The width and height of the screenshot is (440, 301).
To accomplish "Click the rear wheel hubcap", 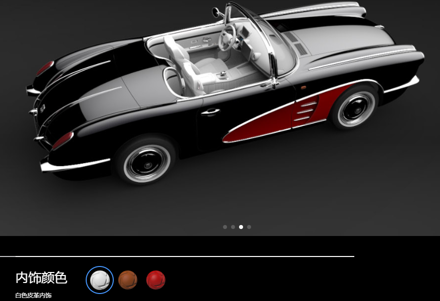I will pos(146,163).
